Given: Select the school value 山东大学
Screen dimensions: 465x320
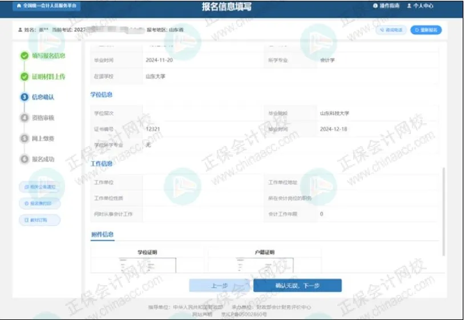Looking at the screenshot, I should 155,76.
